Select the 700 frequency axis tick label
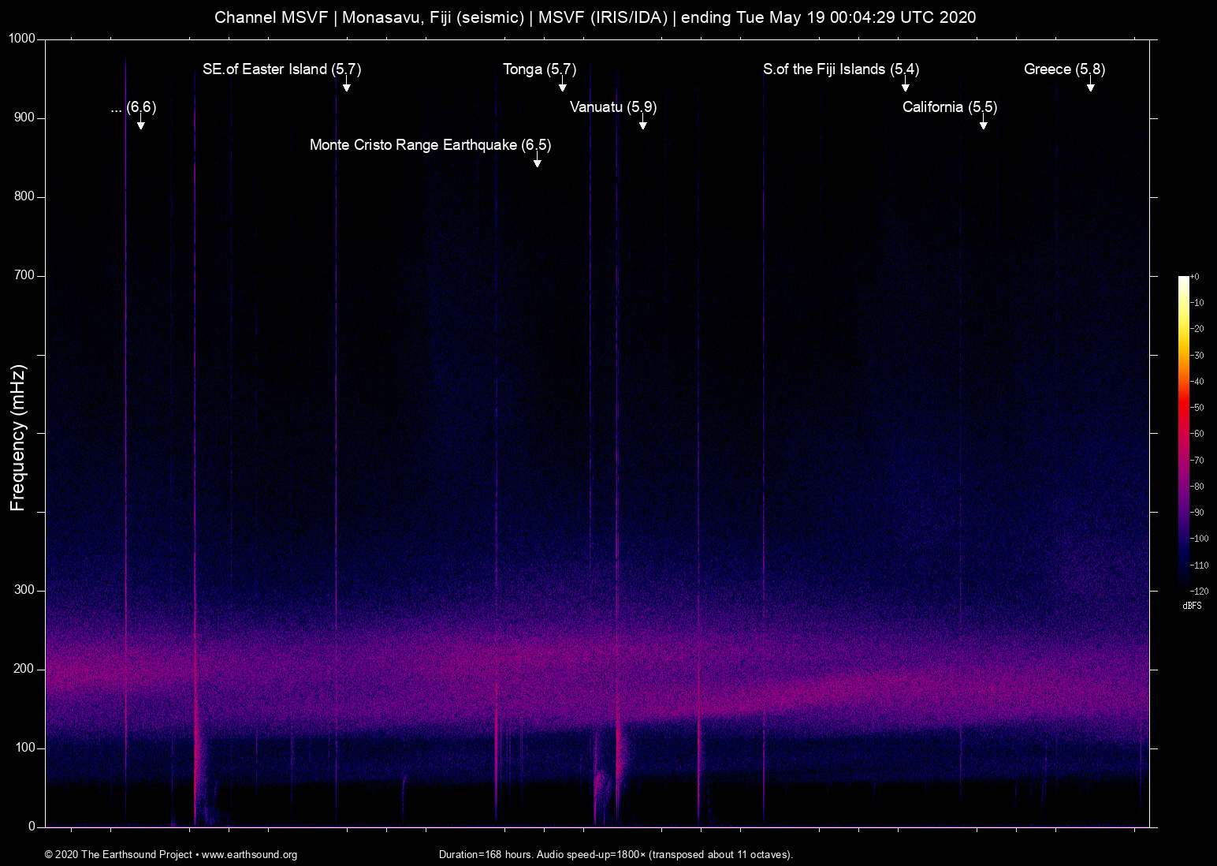The width and height of the screenshot is (1217, 866). (x=25, y=275)
